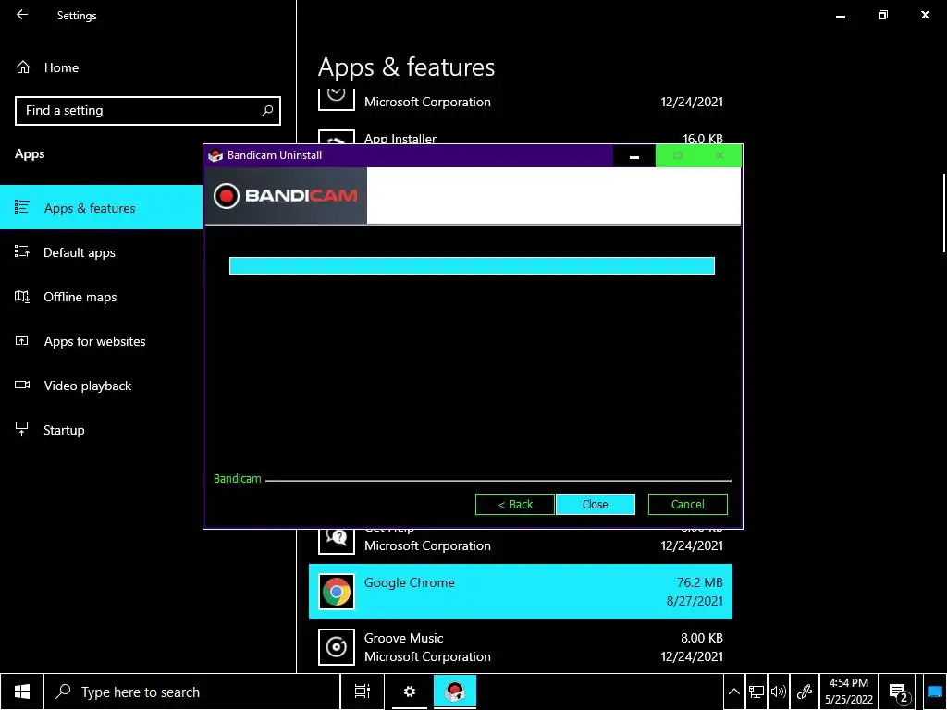947x710 pixels.
Task: Open the Windows Start menu
Action: click(22, 692)
